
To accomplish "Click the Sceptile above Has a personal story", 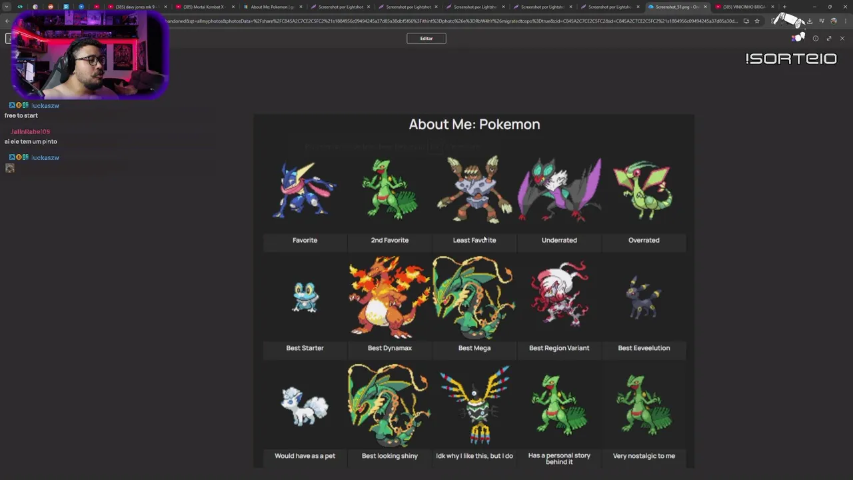I will pos(559,405).
